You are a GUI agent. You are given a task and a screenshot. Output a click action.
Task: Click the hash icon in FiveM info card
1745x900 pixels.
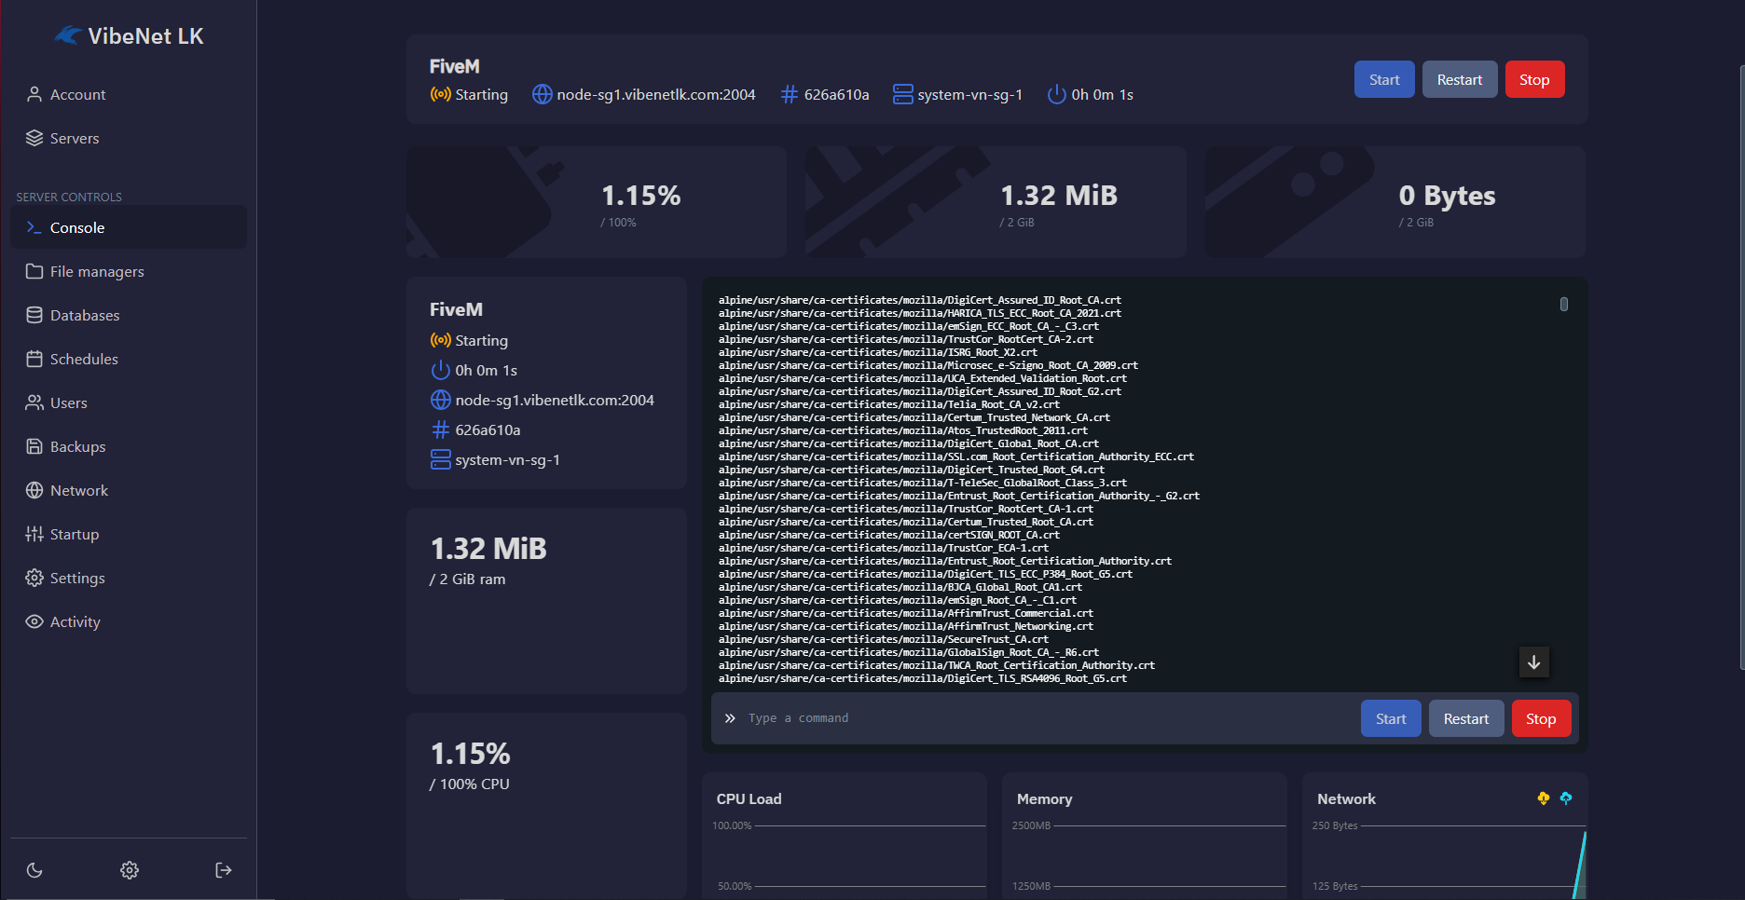tap(440, 430)
